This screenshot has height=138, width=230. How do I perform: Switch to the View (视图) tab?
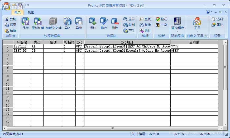pos(31,12)
